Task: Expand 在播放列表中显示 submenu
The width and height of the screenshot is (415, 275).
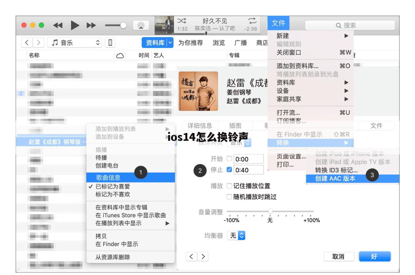Action: coord(131,223)
